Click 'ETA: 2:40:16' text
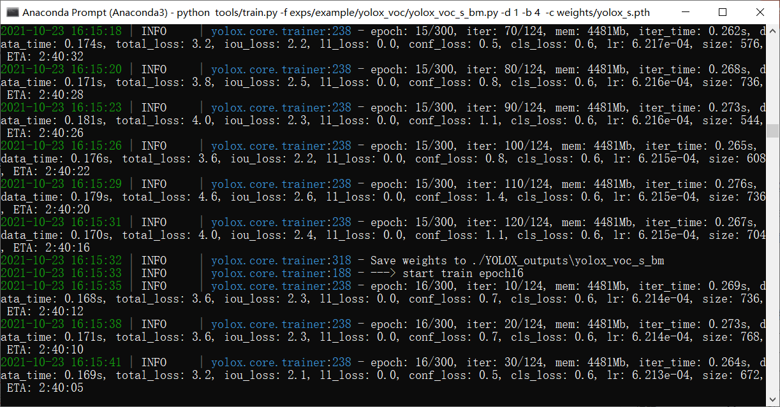Screen dimensions: 780x407 pos(52,248)
